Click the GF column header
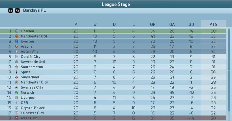The image size is (232, 121). point(153,25)
